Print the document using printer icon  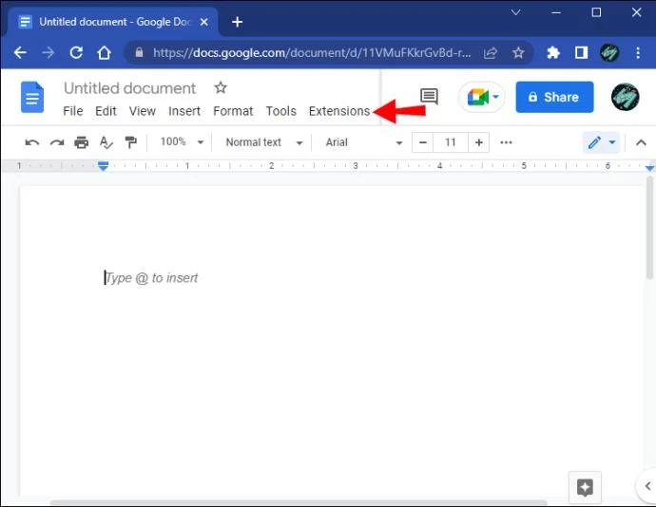(81, 142)
